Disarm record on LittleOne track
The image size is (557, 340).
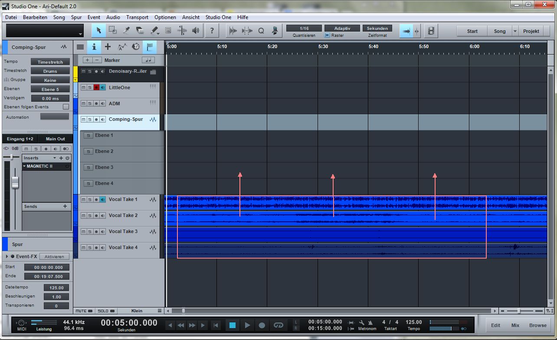96,87
